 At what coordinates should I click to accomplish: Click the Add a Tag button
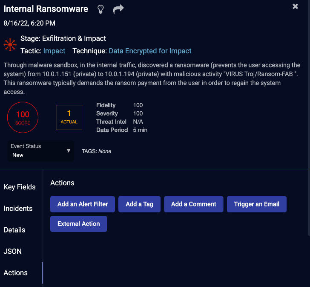(x=139, y=204)
